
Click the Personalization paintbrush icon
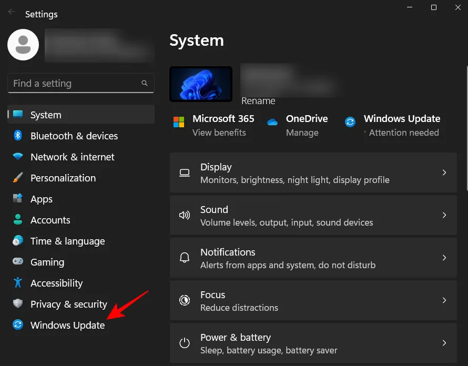coord(18,178)
